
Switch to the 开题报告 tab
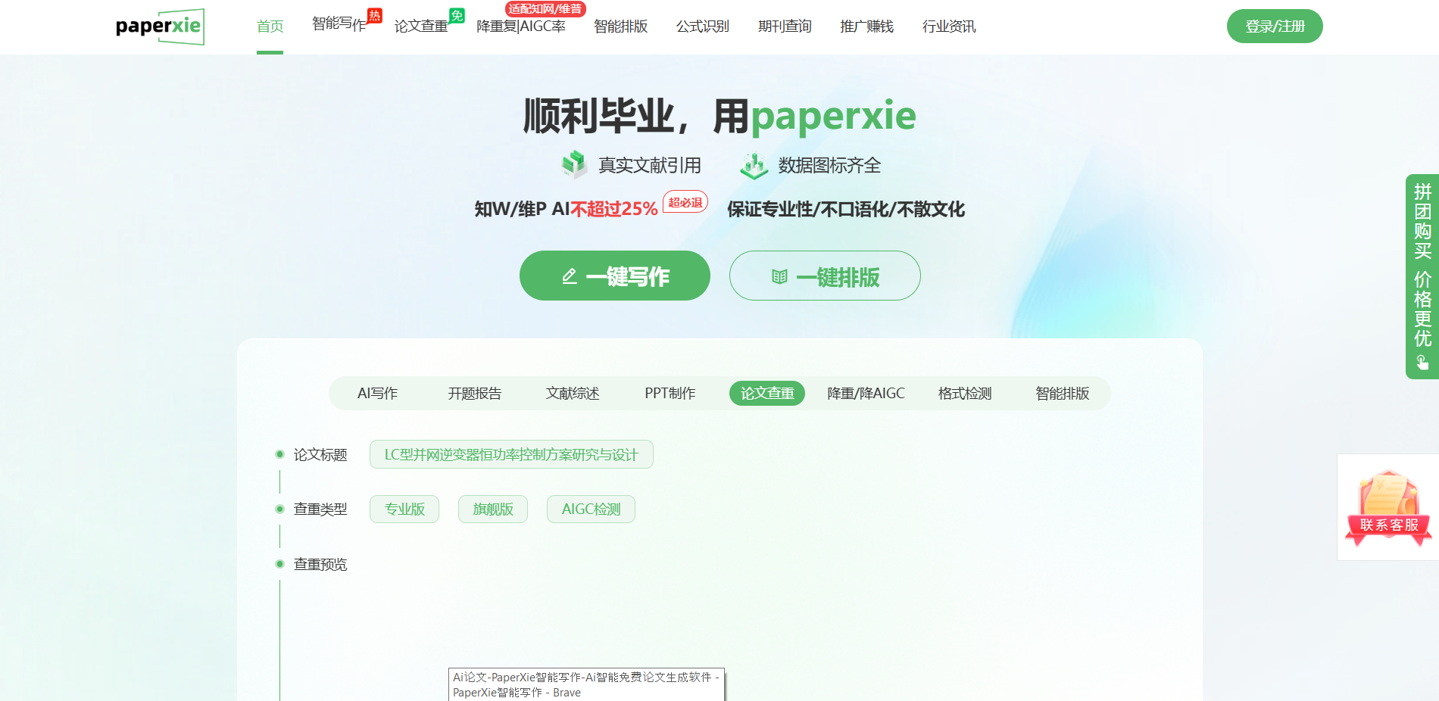475,394
